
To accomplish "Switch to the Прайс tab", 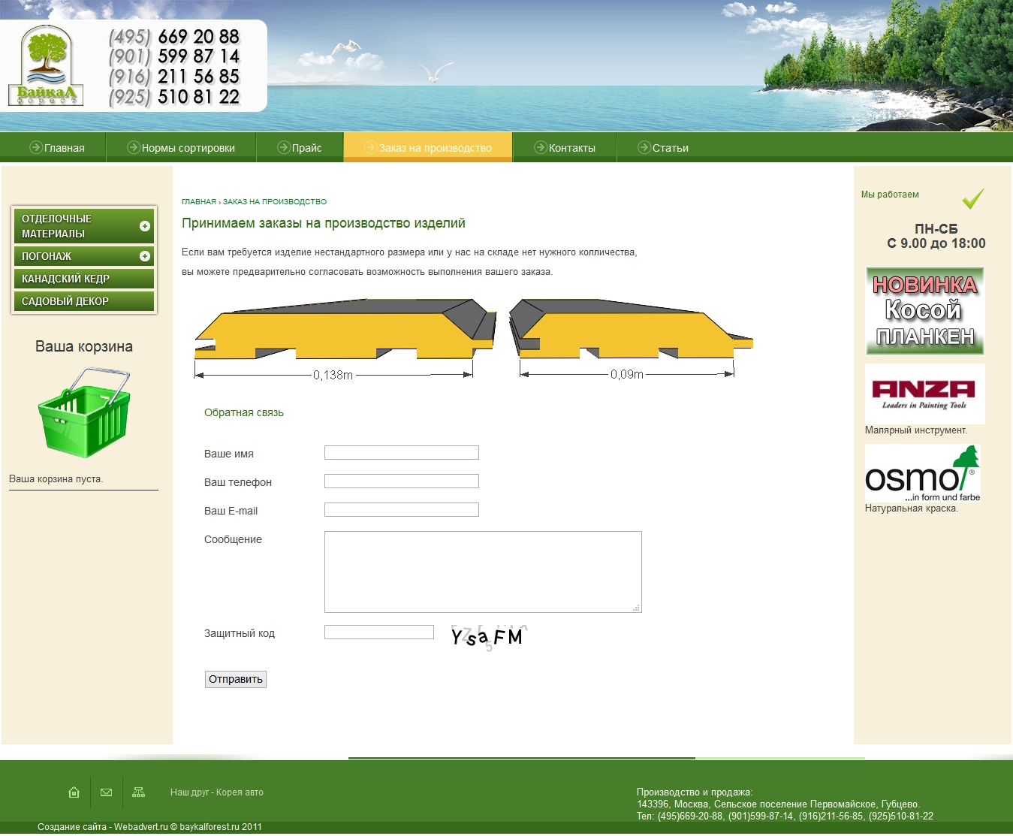I will coord(300,148).
